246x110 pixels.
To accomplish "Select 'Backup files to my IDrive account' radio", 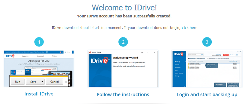I will pos(188,58).
